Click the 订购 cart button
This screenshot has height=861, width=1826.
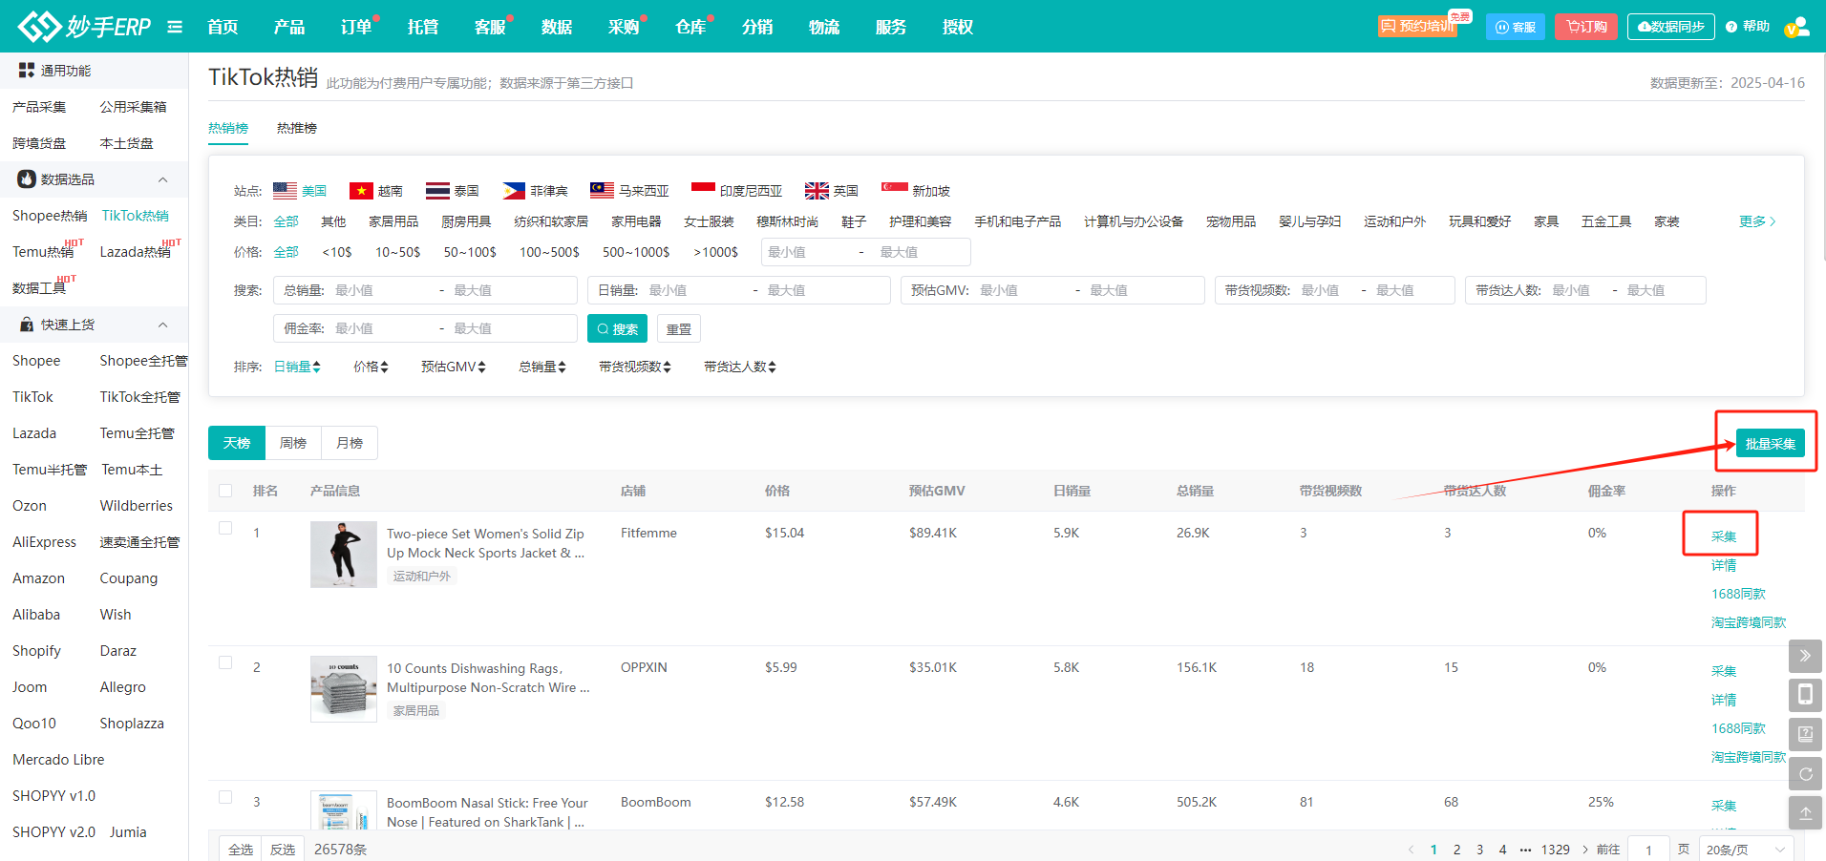1585,27
